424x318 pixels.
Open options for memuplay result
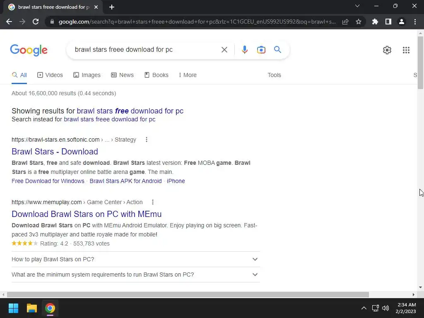153,202
